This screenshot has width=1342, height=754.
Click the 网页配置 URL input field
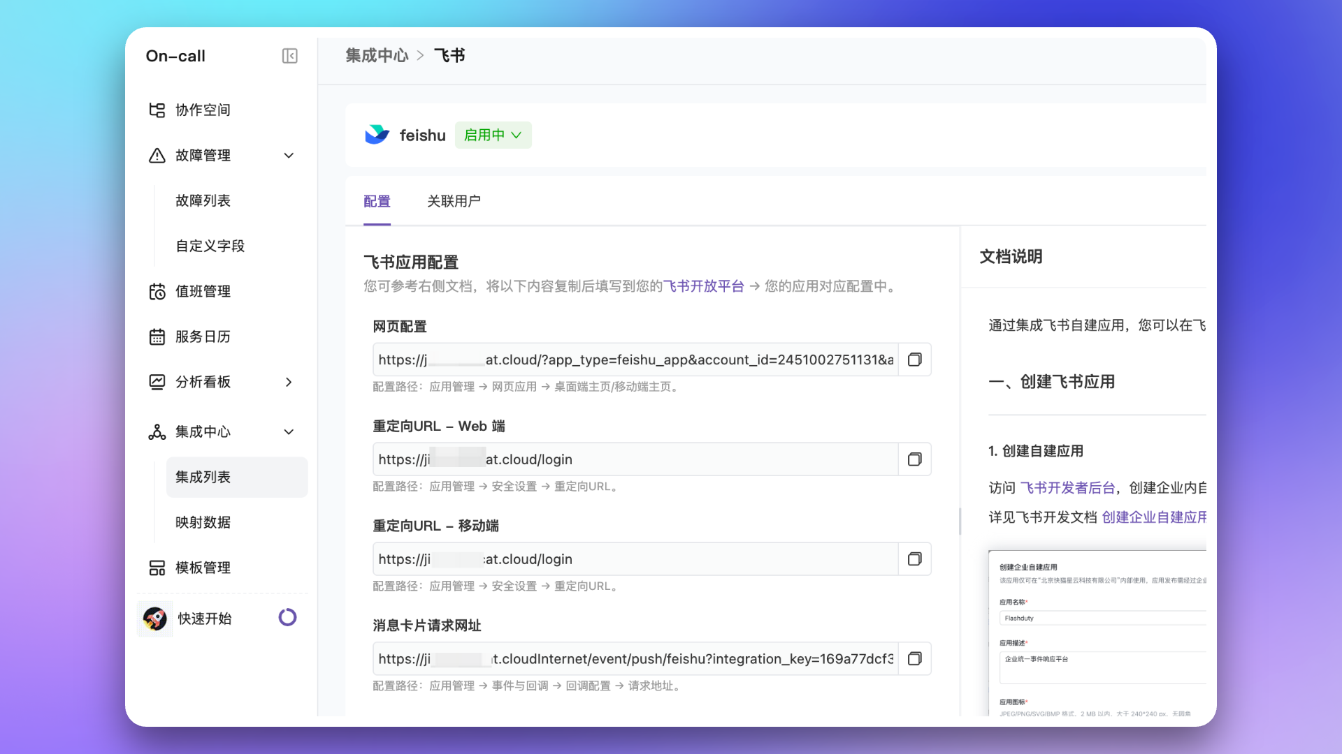click(x=635, y=360)
